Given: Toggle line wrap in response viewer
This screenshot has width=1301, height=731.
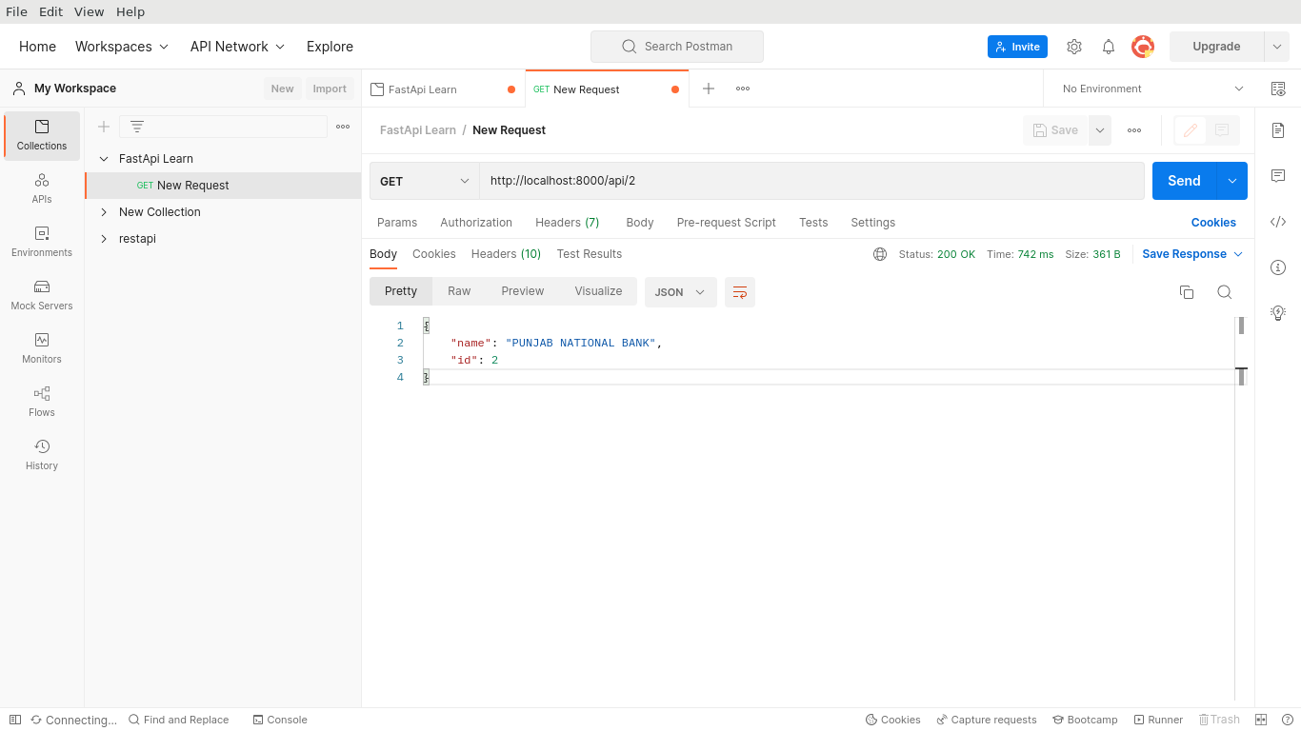Looking at the screenshot, I should 740,292.
